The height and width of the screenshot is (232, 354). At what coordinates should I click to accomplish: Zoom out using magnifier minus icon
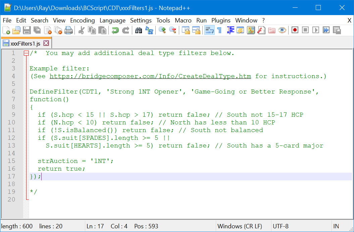tap(172, 30)
